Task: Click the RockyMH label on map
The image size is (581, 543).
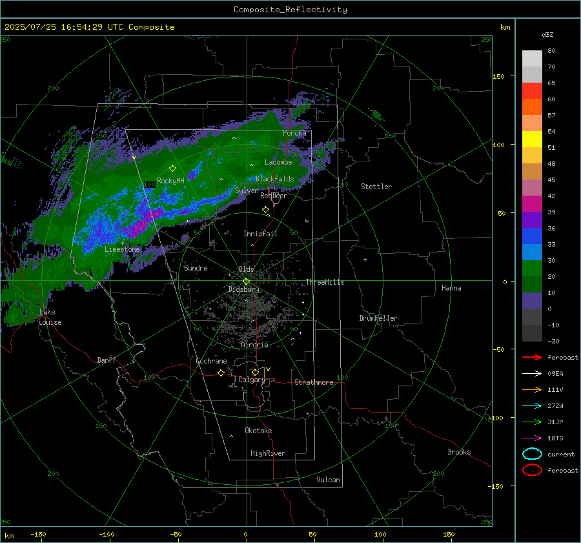Action: coord(170,181)
